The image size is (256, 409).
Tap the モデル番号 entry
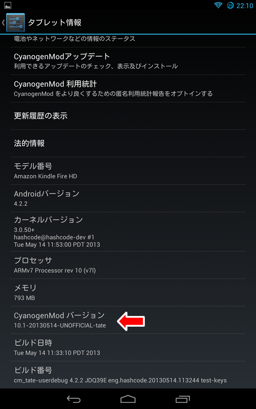(128, 171)
